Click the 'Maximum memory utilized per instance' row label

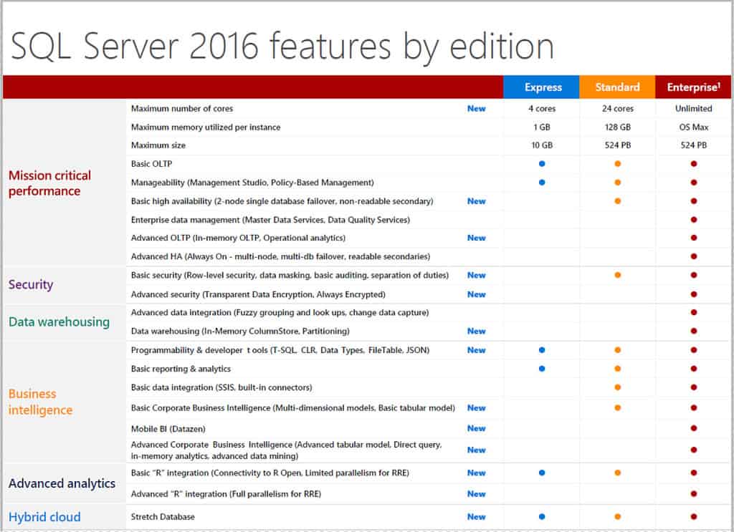click(x=206, y=127)
